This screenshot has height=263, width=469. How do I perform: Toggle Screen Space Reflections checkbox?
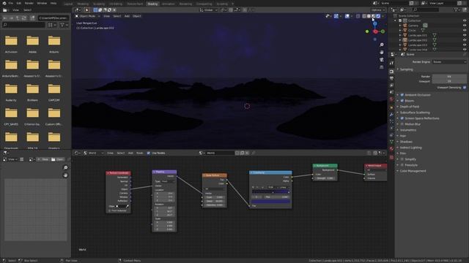point(402,118)
